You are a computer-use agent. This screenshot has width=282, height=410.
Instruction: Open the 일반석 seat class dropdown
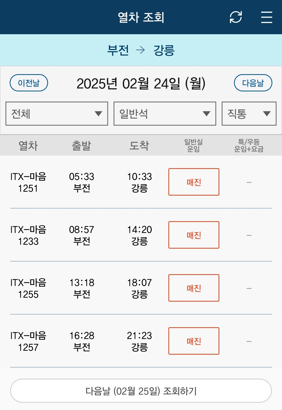(x=165, y=114)
